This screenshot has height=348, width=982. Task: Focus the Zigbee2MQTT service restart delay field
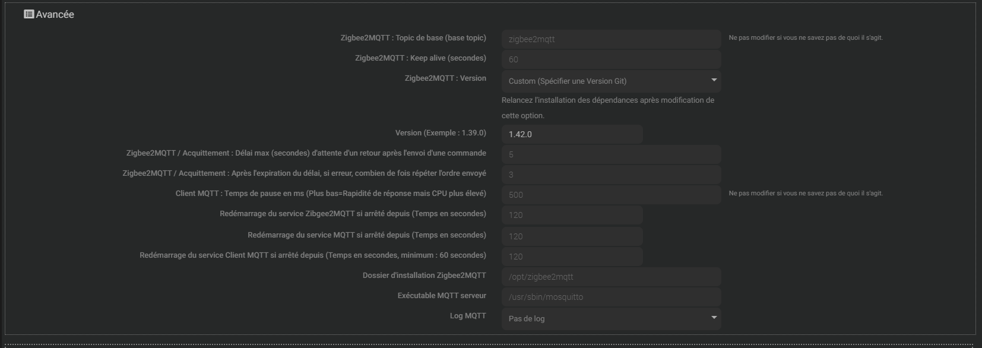coord(572,215)
